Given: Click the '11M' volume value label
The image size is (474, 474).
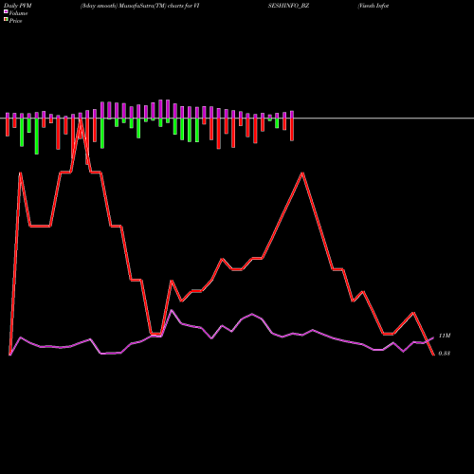Looking at the screenshot, I should 445,336.
